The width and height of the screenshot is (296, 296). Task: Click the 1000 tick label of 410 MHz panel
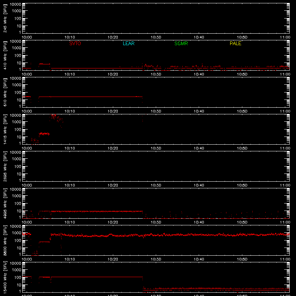click(16, 48)
